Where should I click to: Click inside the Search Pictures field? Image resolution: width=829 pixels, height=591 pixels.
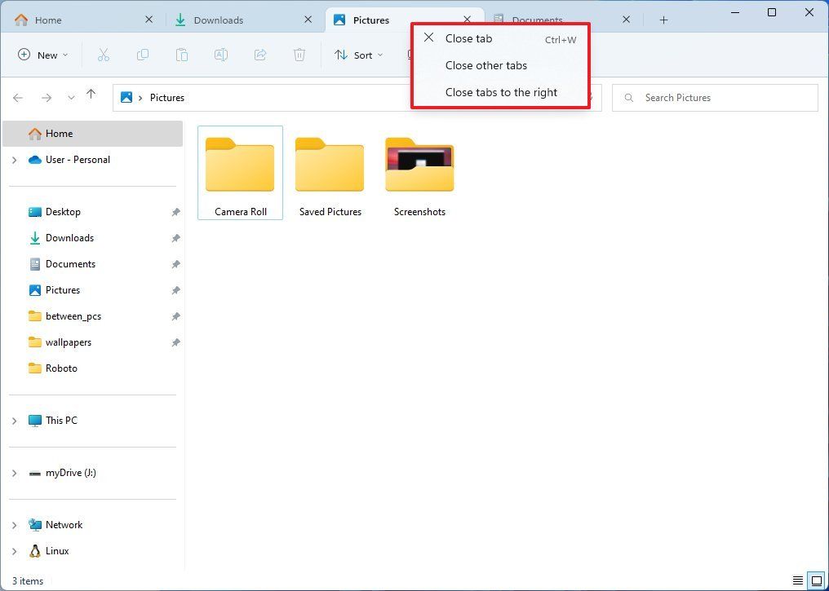(715, 97)
